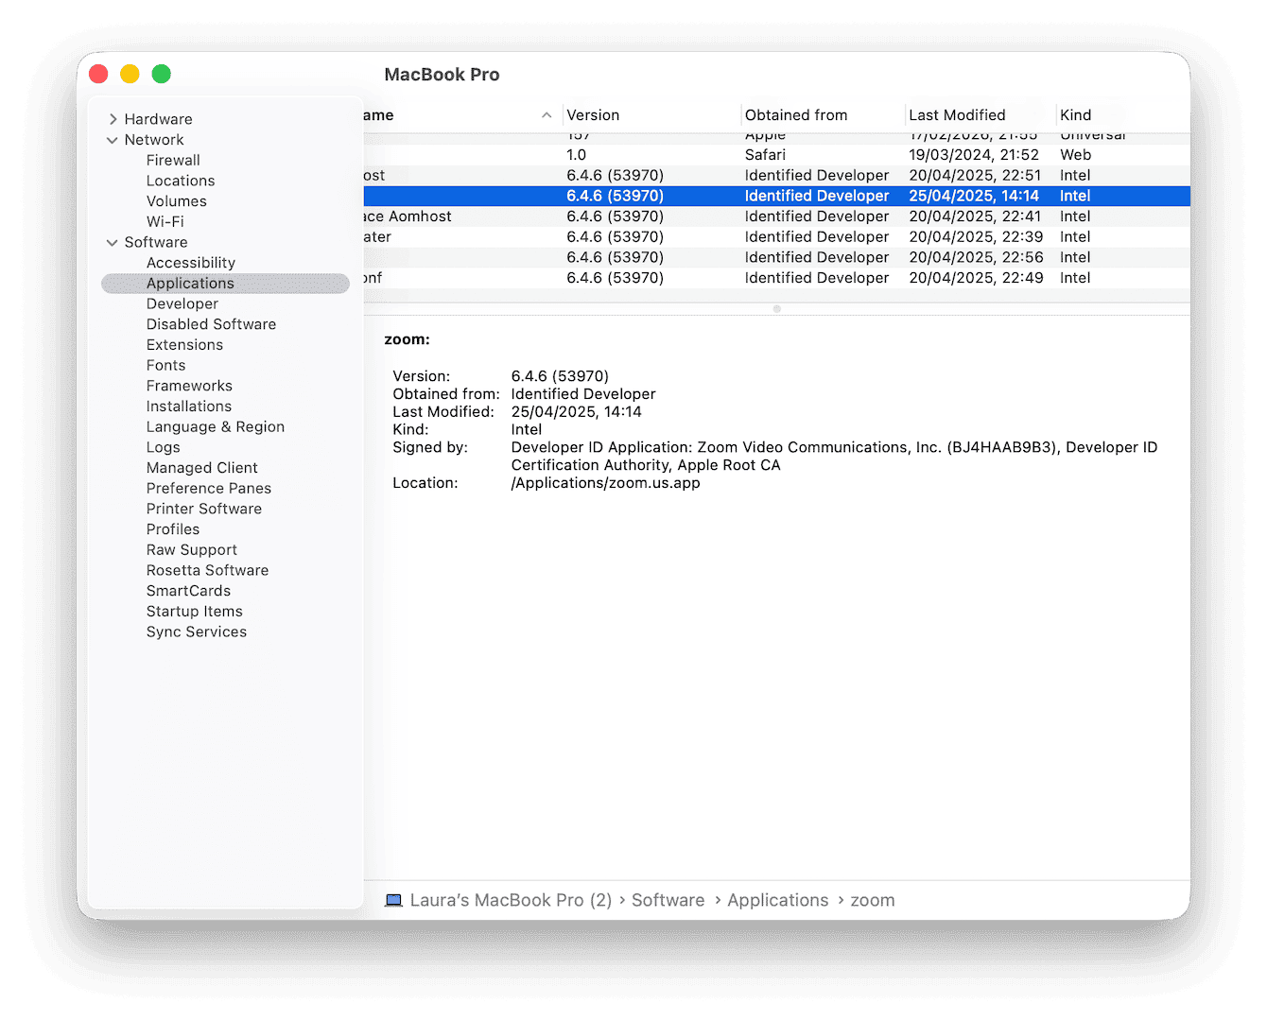Select Firewall in sidebar
The height and width of the screenshot is (1021, 1267).
pos(173,161)
